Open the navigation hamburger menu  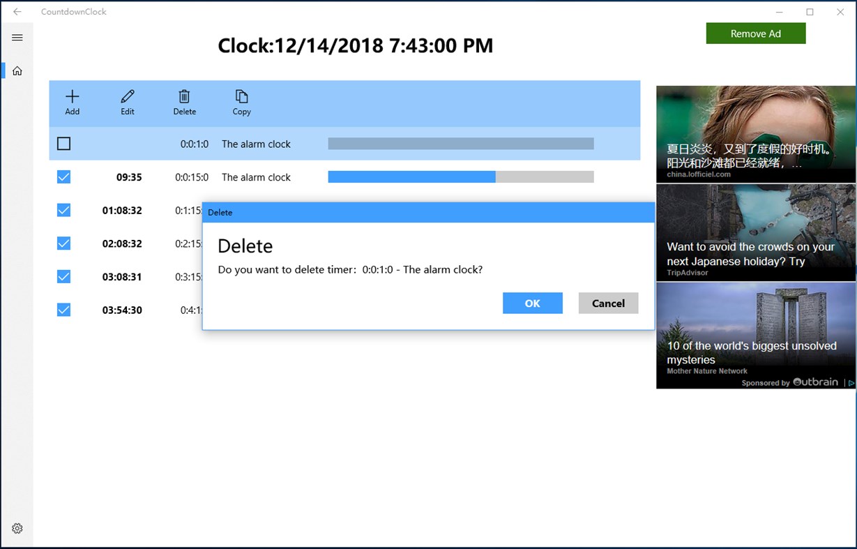17,37
